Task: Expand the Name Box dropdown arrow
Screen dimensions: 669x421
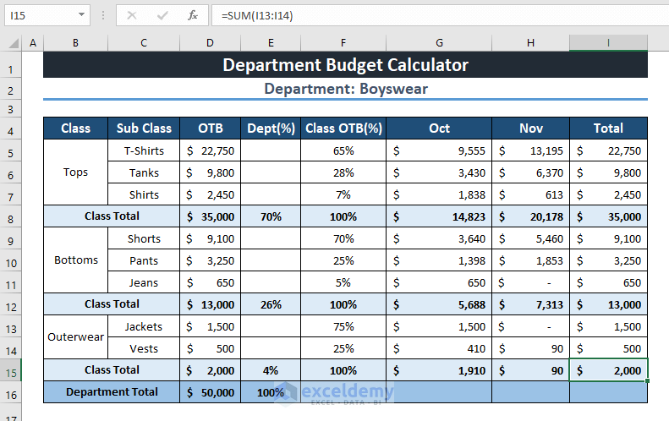Action: pos(81,15)
